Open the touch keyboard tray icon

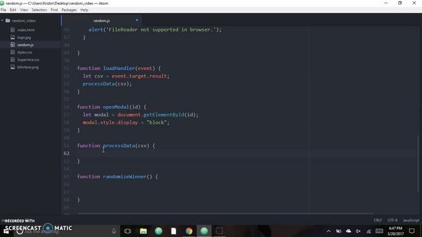click(379, 231)
